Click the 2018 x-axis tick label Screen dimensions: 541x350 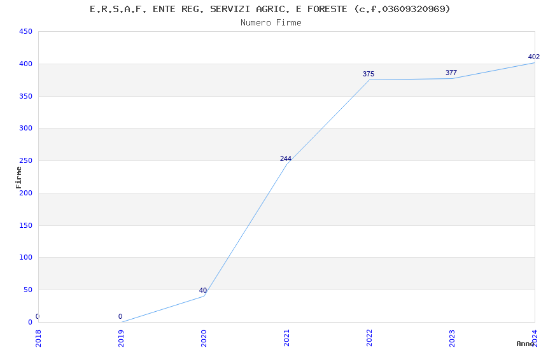pyautogui.click(x=38, y=339)
